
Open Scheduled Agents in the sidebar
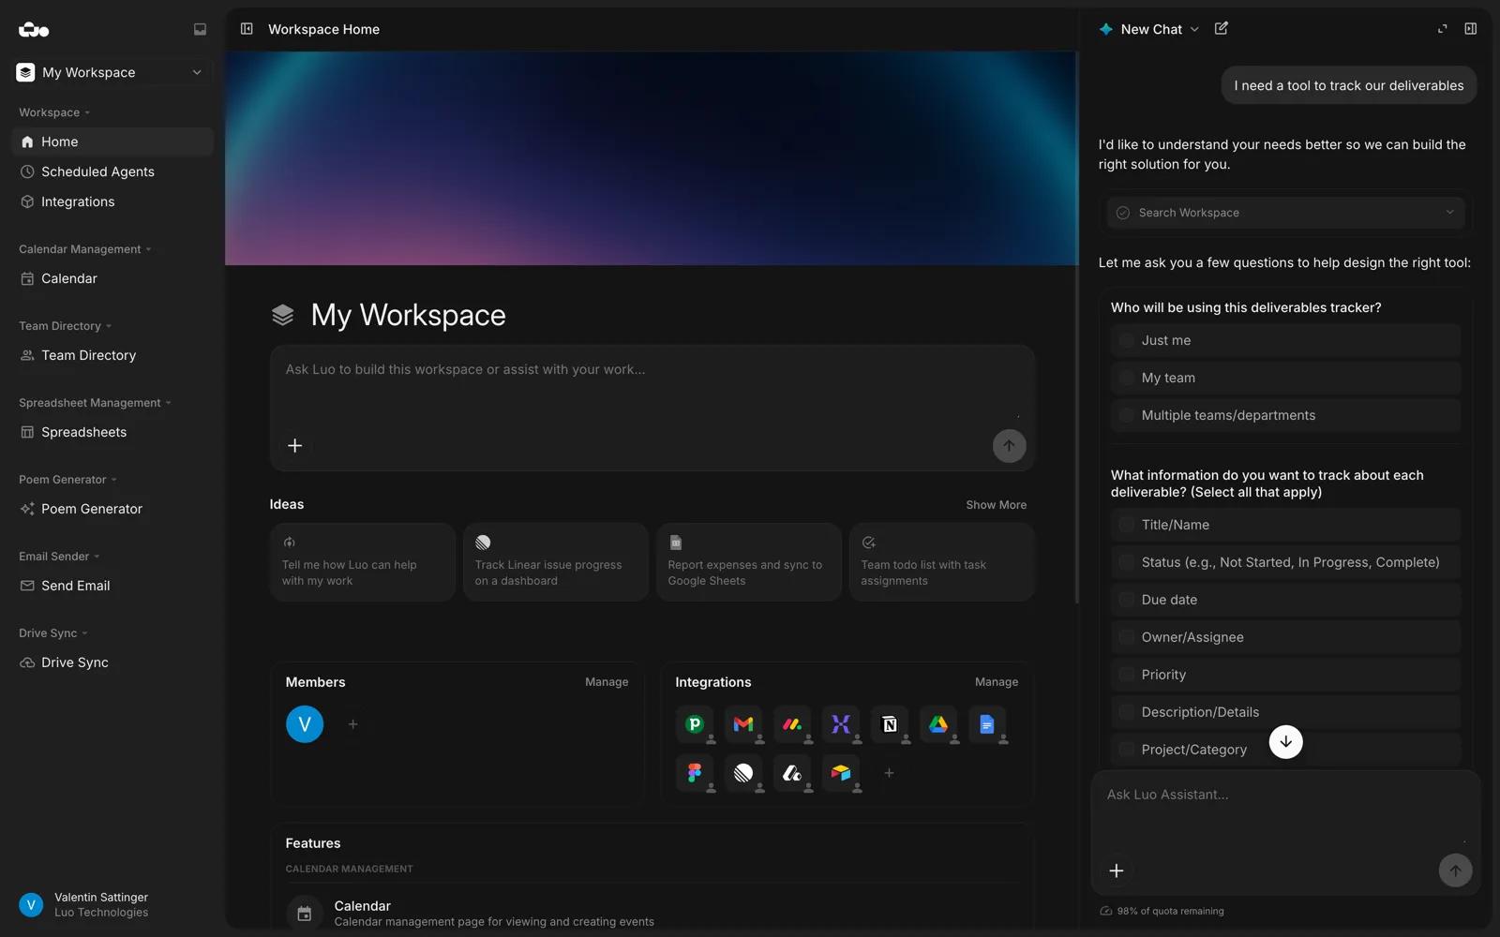coord(97,171)
